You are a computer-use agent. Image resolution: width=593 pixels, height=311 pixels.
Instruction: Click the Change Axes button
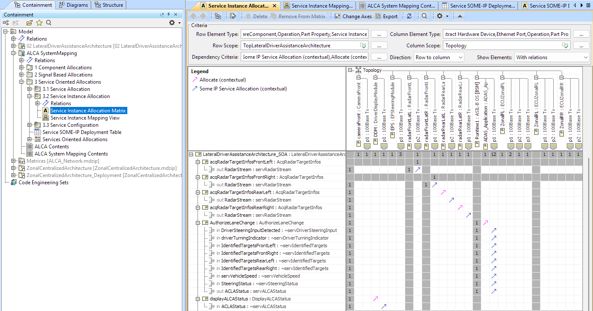(353, 16)
